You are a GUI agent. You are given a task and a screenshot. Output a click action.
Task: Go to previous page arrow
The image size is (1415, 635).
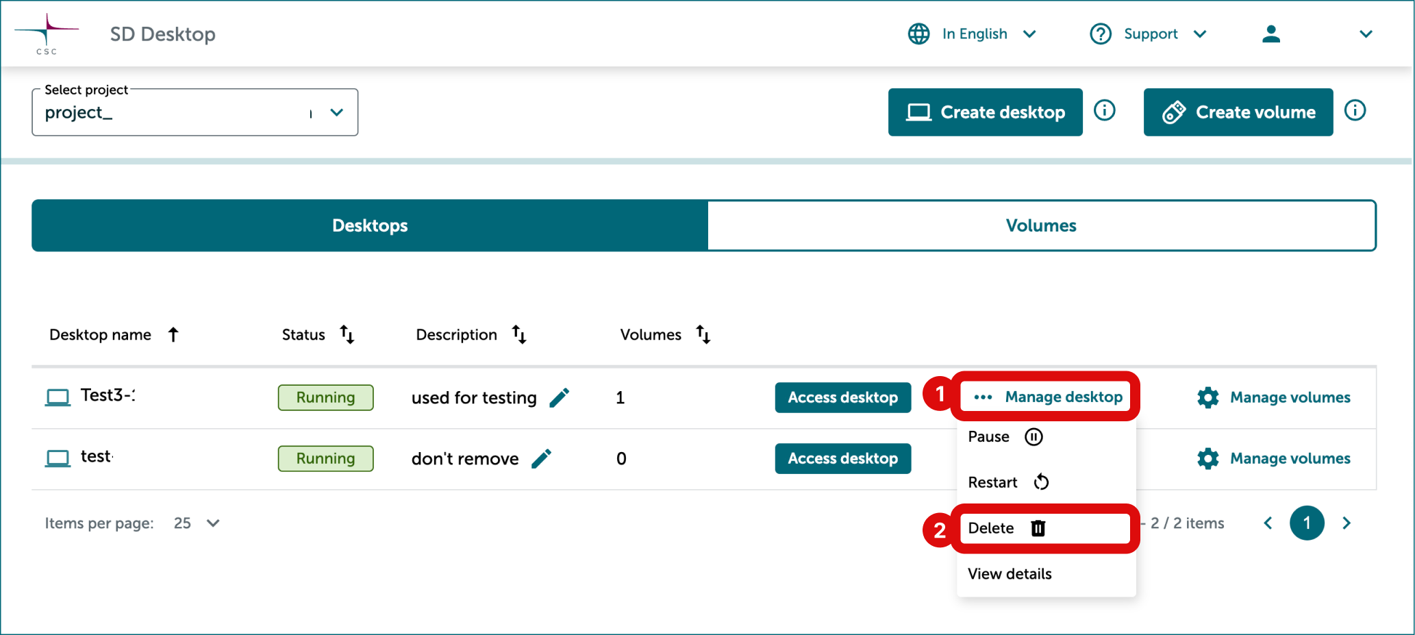click(x=1268, y=523)
